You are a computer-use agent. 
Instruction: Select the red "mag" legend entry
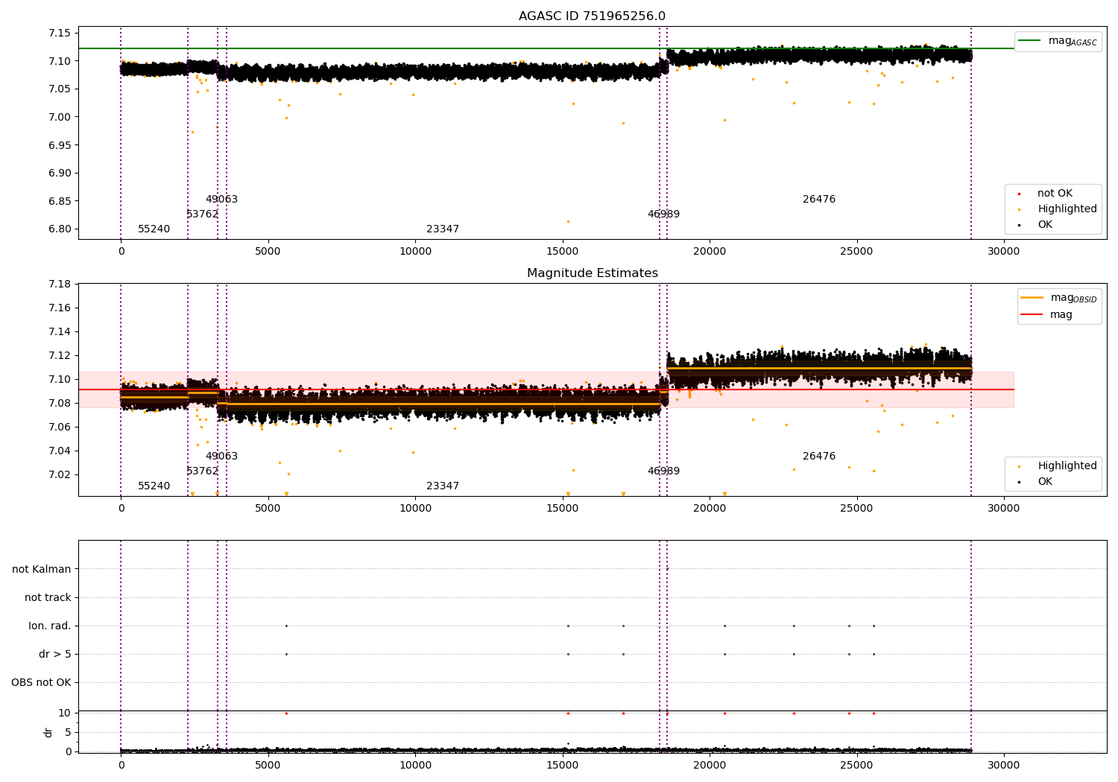(x=1047, y=315)
